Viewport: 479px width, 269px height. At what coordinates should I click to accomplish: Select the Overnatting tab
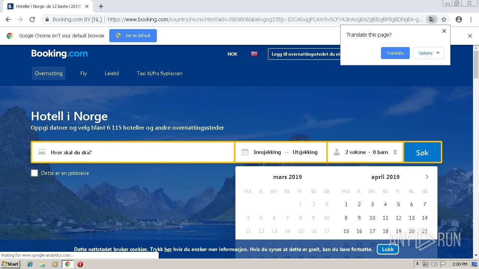pyautogui.click(x=49, y=73)
